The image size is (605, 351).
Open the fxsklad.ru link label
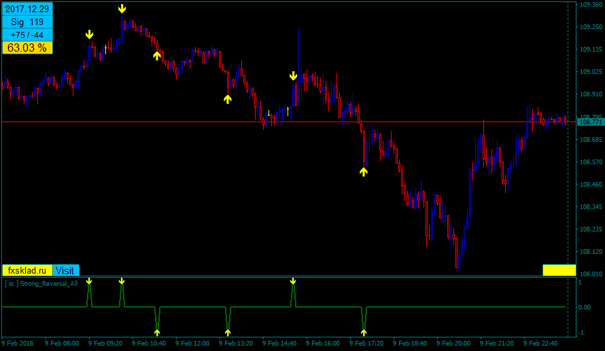tap(27, 270)
